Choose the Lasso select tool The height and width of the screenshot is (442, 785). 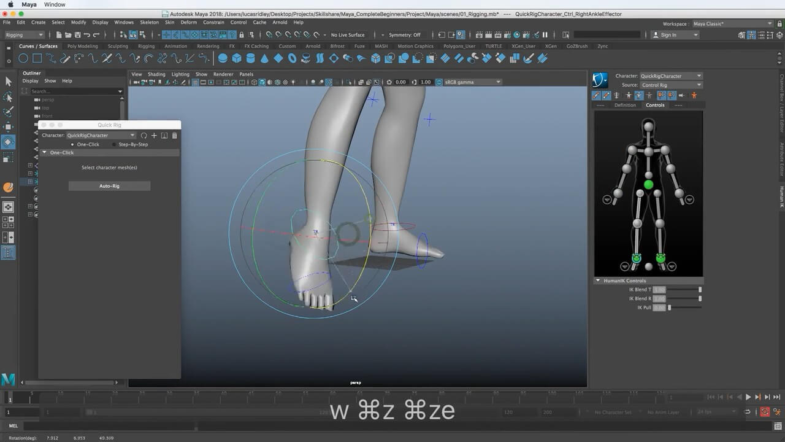coord(9,97)
